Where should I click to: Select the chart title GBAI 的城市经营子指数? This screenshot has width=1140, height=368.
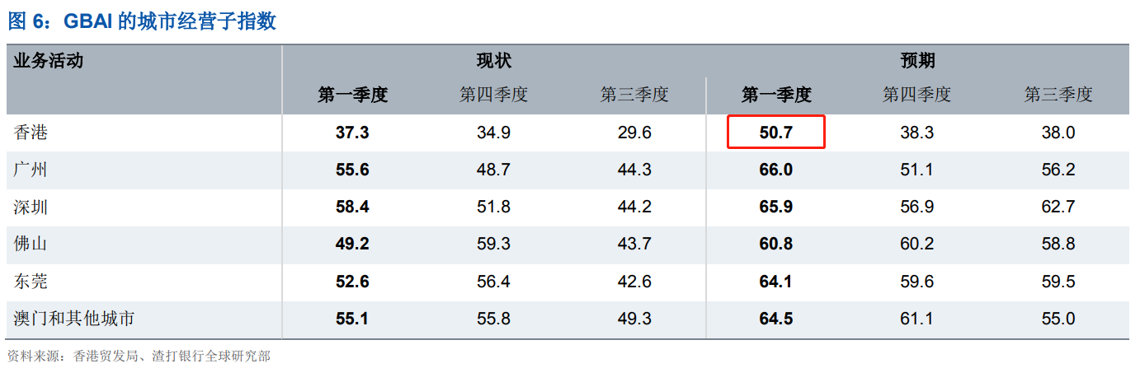coord(142,21)
